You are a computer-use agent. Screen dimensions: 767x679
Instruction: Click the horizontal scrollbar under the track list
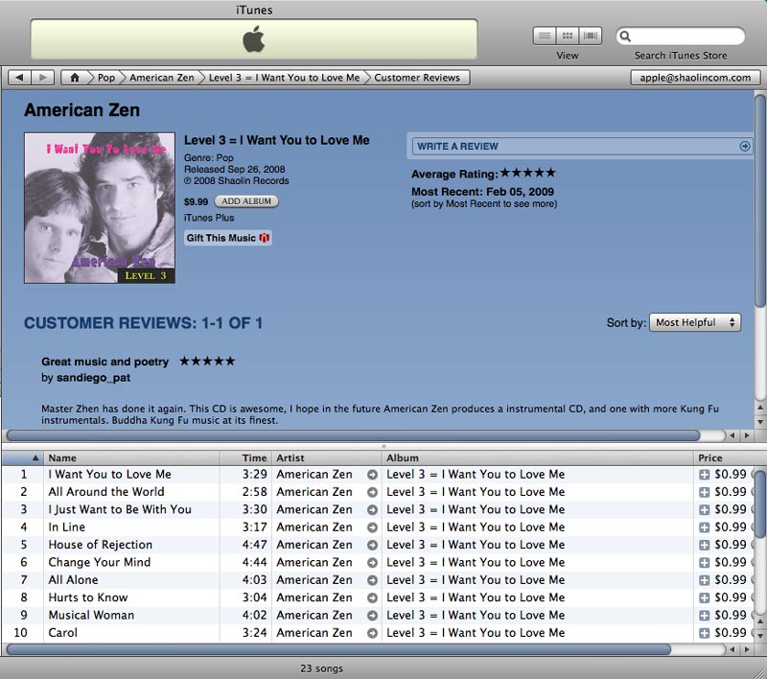pos(374,649)
